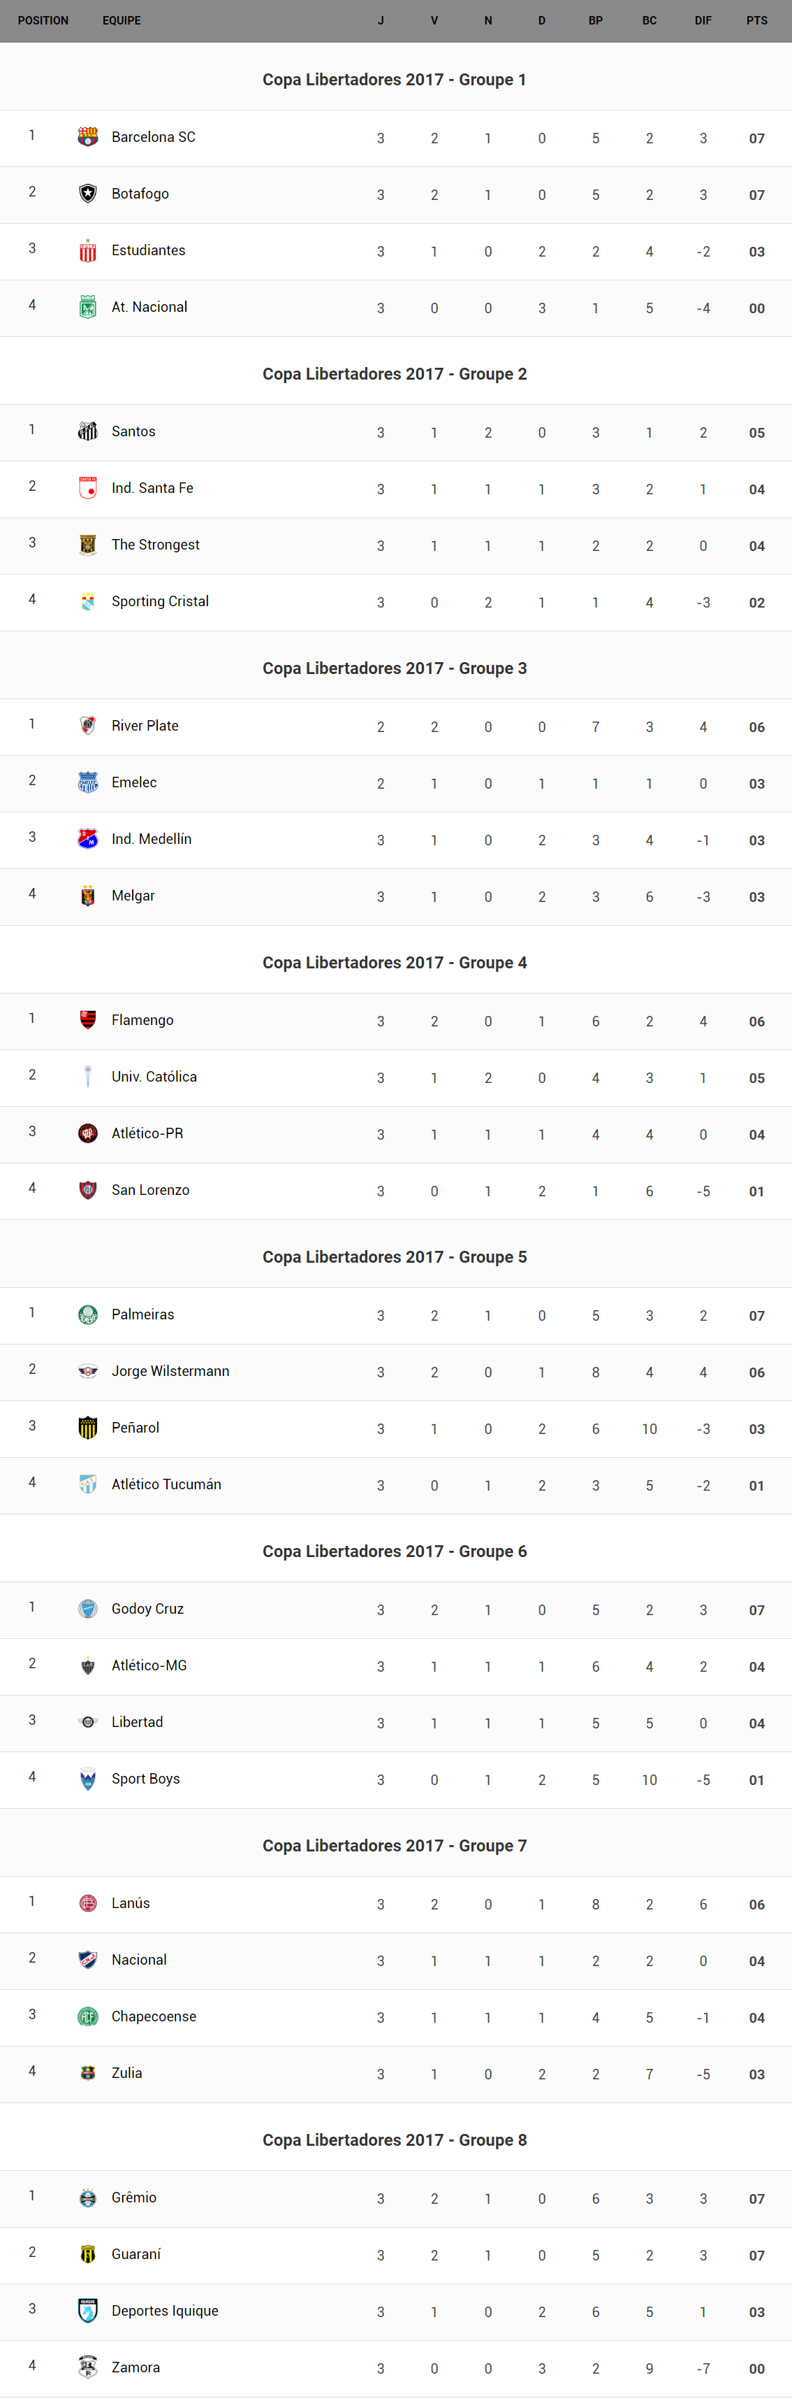Click the Flamengo club crest
This screenshot has width=792, height=2401.
(87, 1019)
